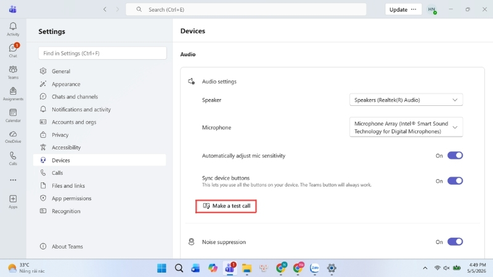The image size is (493, 277).
Task: Open Word from the taskbar
Action: tap(195, 268)
